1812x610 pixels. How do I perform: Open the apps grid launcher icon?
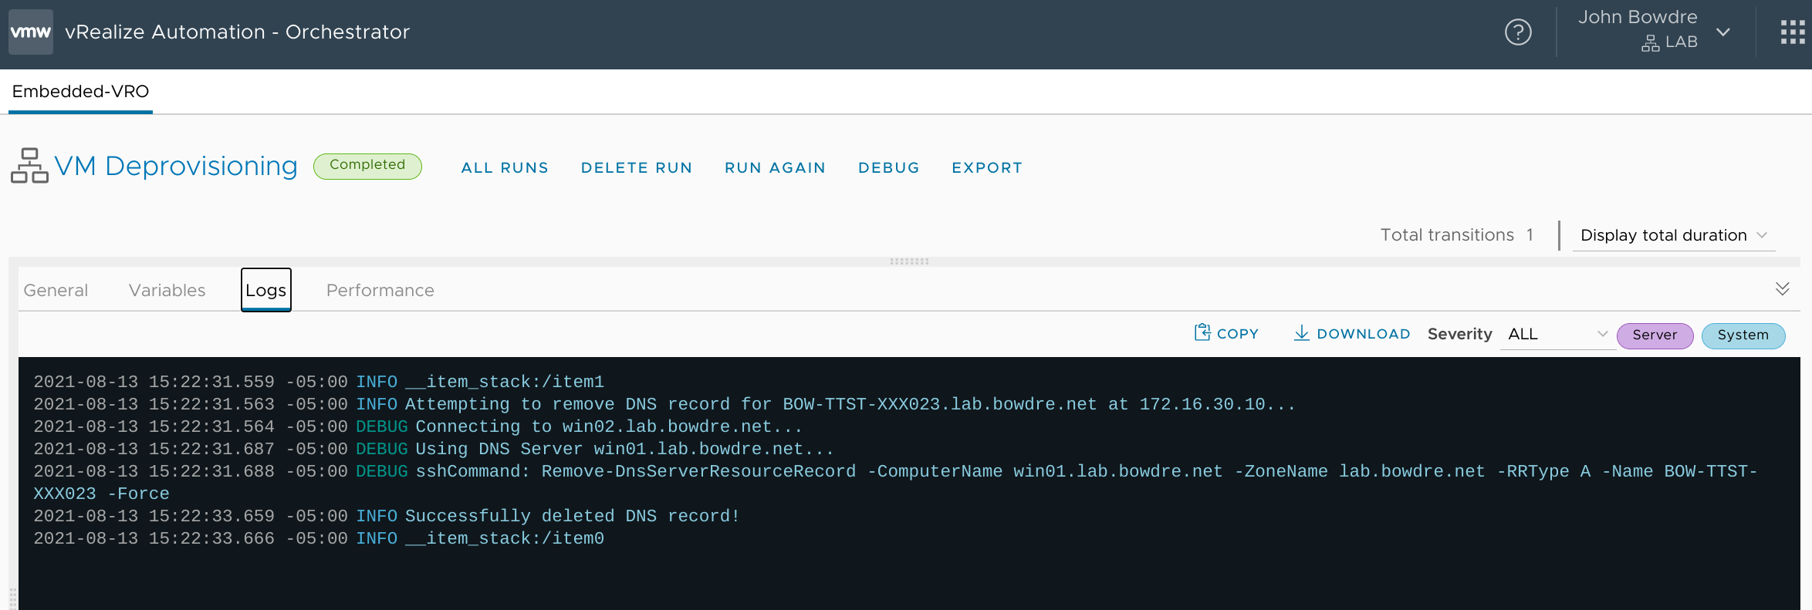coord(1792,32)
